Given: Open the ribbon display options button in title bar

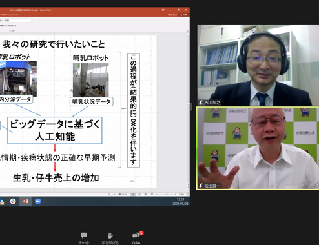Looking at the screenshot, I should (x=163, y=10).
